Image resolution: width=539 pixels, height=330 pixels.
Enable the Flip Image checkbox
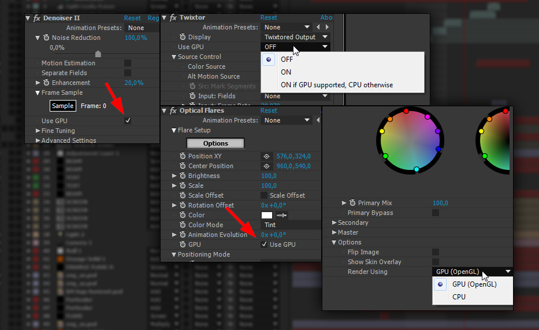[436, 252]
